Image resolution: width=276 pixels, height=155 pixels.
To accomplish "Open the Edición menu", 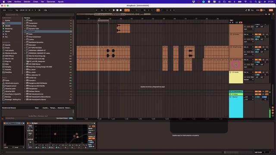I will click(27, 2).
